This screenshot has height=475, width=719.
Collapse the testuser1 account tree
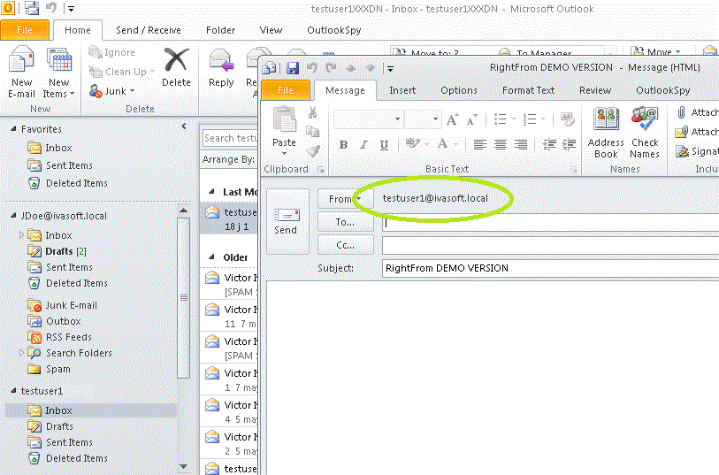tap(13, 391)
